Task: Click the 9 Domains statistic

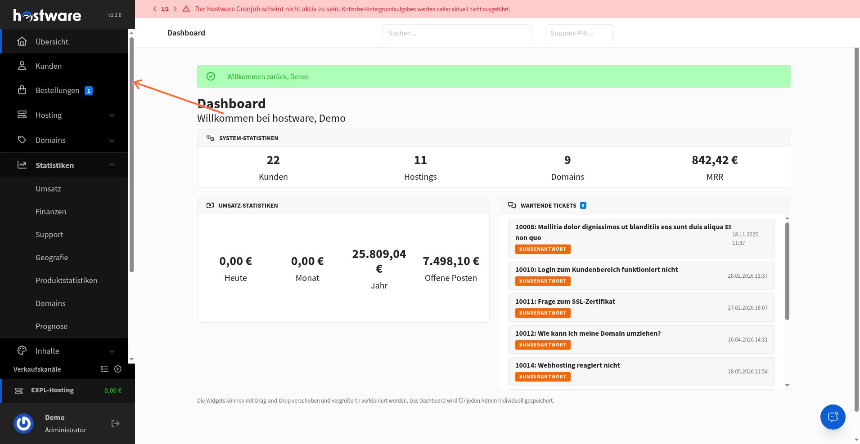Action: point(567,167)
